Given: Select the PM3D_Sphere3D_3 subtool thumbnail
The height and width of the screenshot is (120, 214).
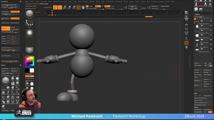Looking at the screenshot, I should tap(197, 36).
